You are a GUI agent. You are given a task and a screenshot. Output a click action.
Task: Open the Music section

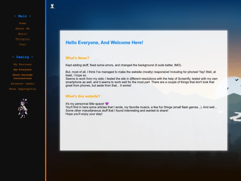[x=22, y=34]
